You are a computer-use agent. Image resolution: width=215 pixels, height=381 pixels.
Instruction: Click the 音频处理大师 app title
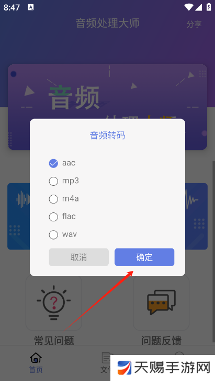[107, 23]
